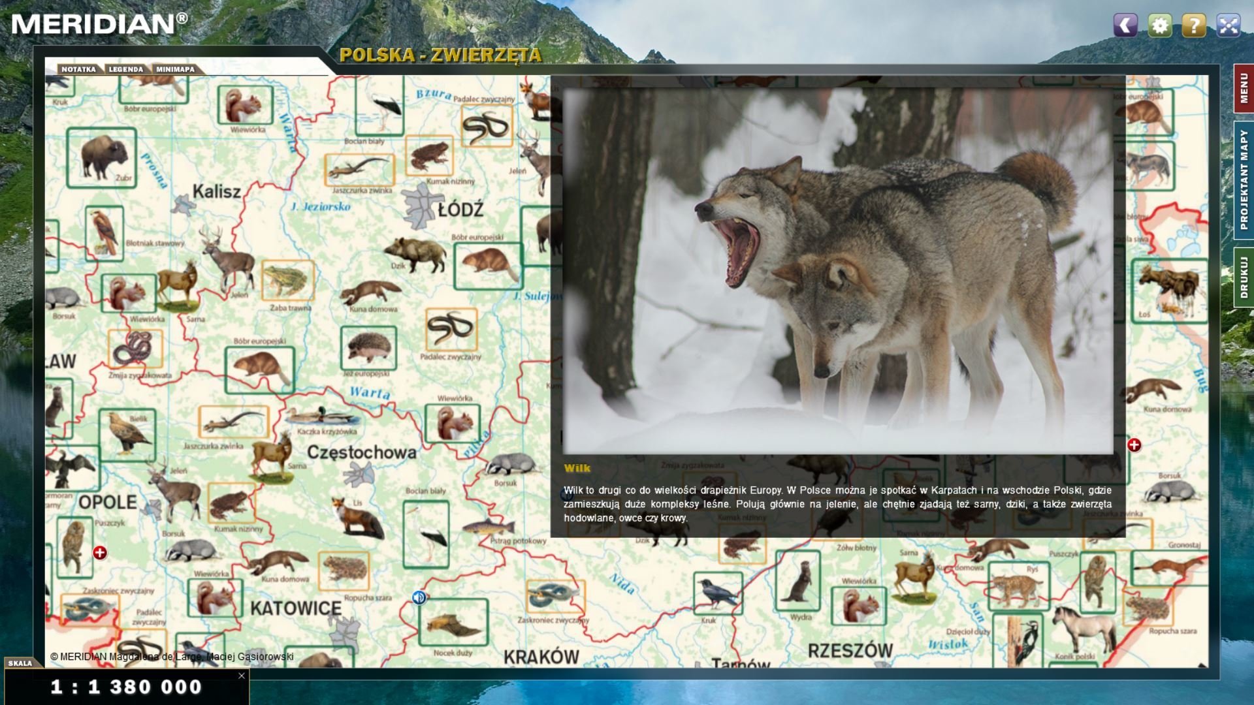Select the Puszczyk owl icon near Opole
Screen dimensions: 1254x705
coord(74,548)
